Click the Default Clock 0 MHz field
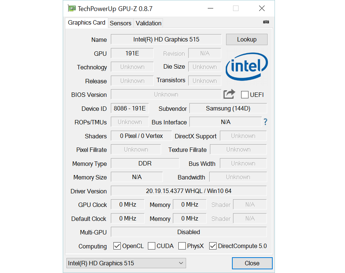 click(128, 218)
